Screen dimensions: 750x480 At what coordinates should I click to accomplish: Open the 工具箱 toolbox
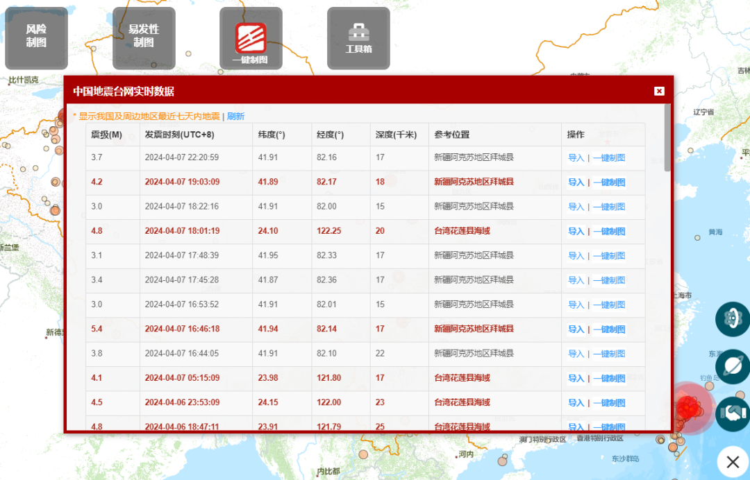pos(359,38)
